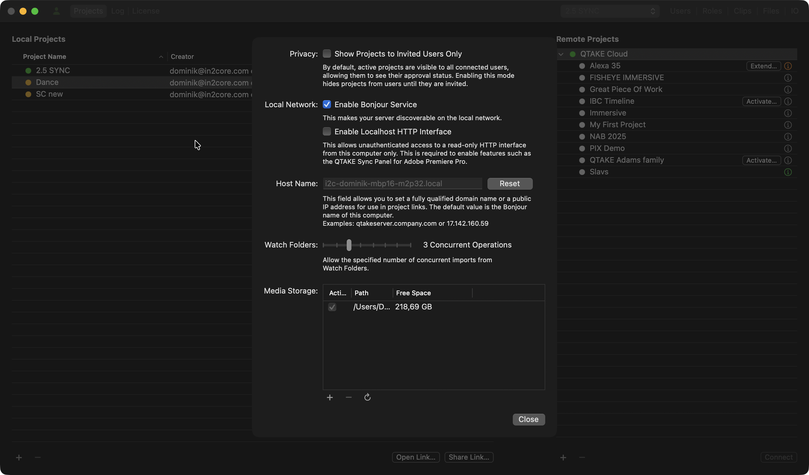Image resolution: width=809 pixels, height=475 pixels.
Task: Click info icon for Alexa 35 project
Action: click(x=788, y=66)
